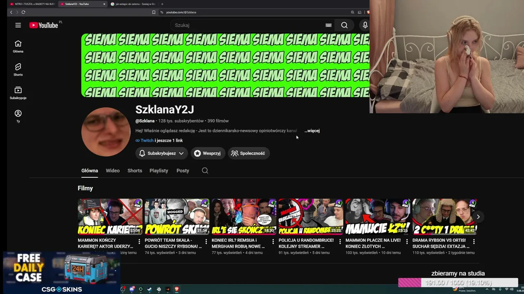Open the zoom control in address bar
The image size is (524, 294).
click(352, 12)
